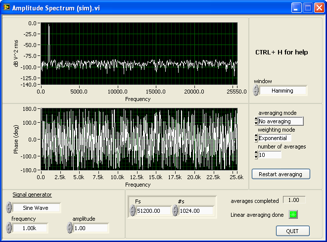
Task: Click the number of averages stepper arrows
Action: (x=256, y=155)
